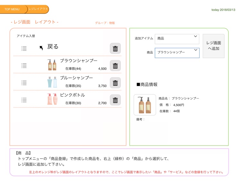Click the back arrow icon beside 戻る

click(x=41, y=48)
